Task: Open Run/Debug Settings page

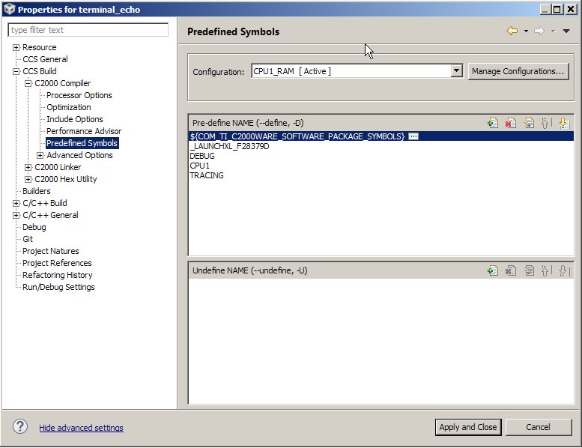Action: 58,287
